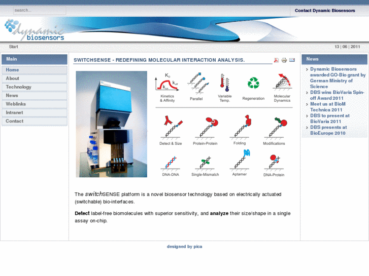Click the SWITCHSENSE article heading
The height and width of the screenshot is (276, 369).
tap(159, 60)
